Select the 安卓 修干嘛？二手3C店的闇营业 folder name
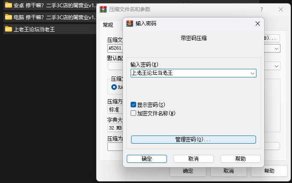292x183 pixels. point(55,6)
